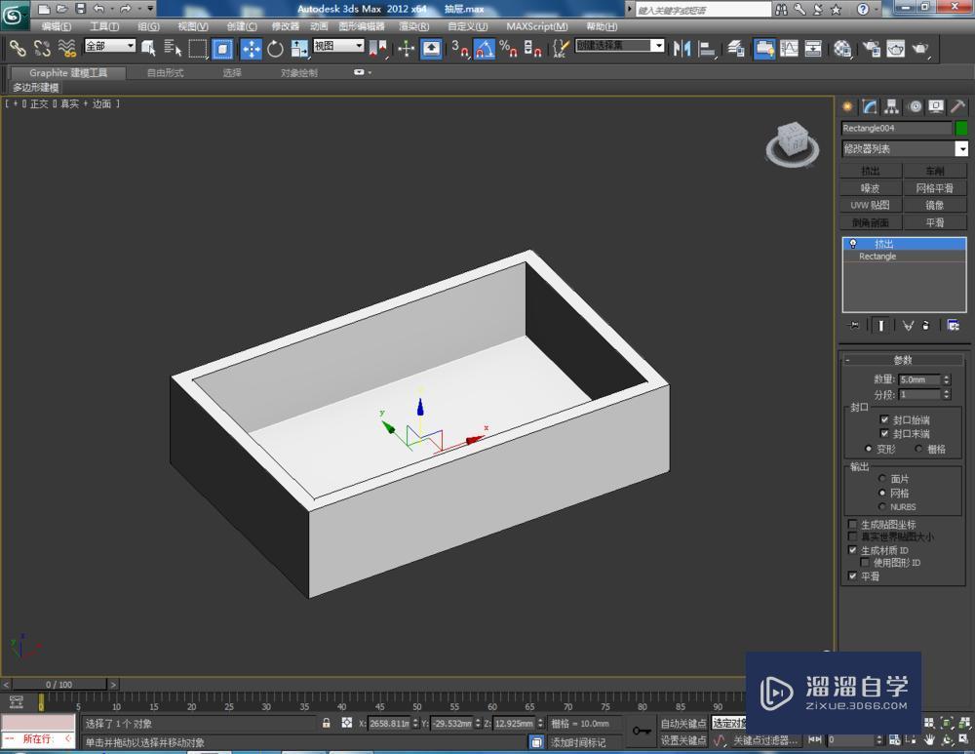
Task: Apply the 网格平滑 modifier button
Action: tap(935, 187)
